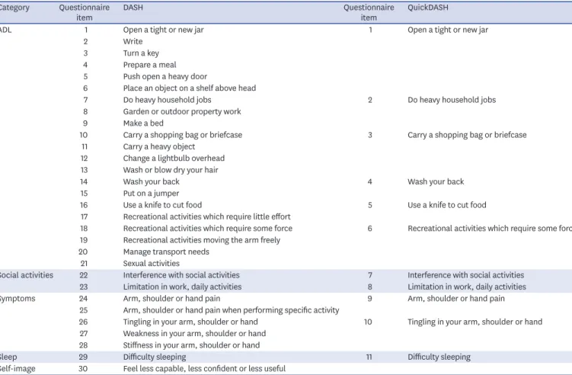
Task: Select 'Write' in the DASH column
Action: coord(133,41)
